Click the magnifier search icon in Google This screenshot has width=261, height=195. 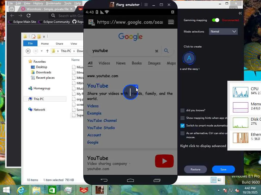tap(166, 51)
